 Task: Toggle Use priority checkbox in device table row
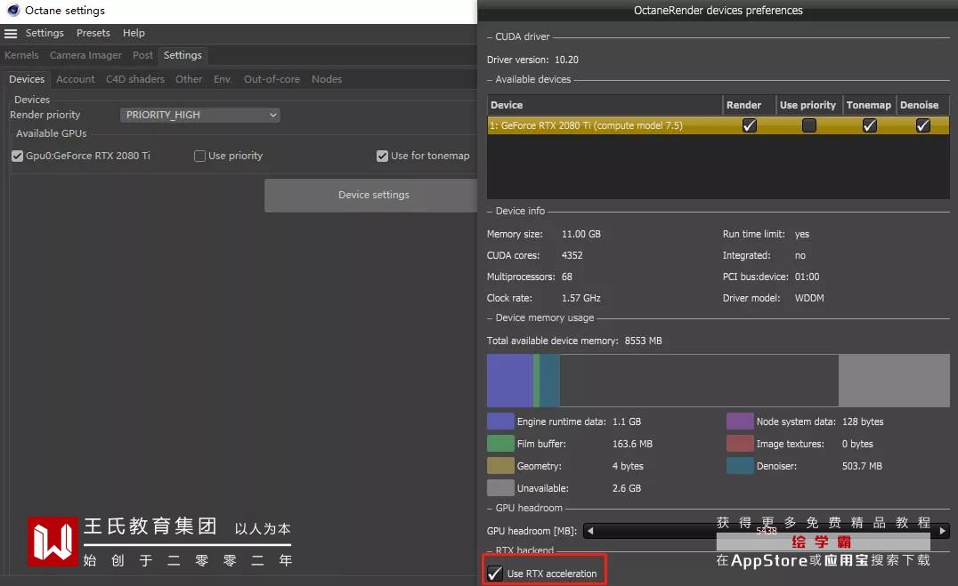pyautogui.click(x=809, y=125)
